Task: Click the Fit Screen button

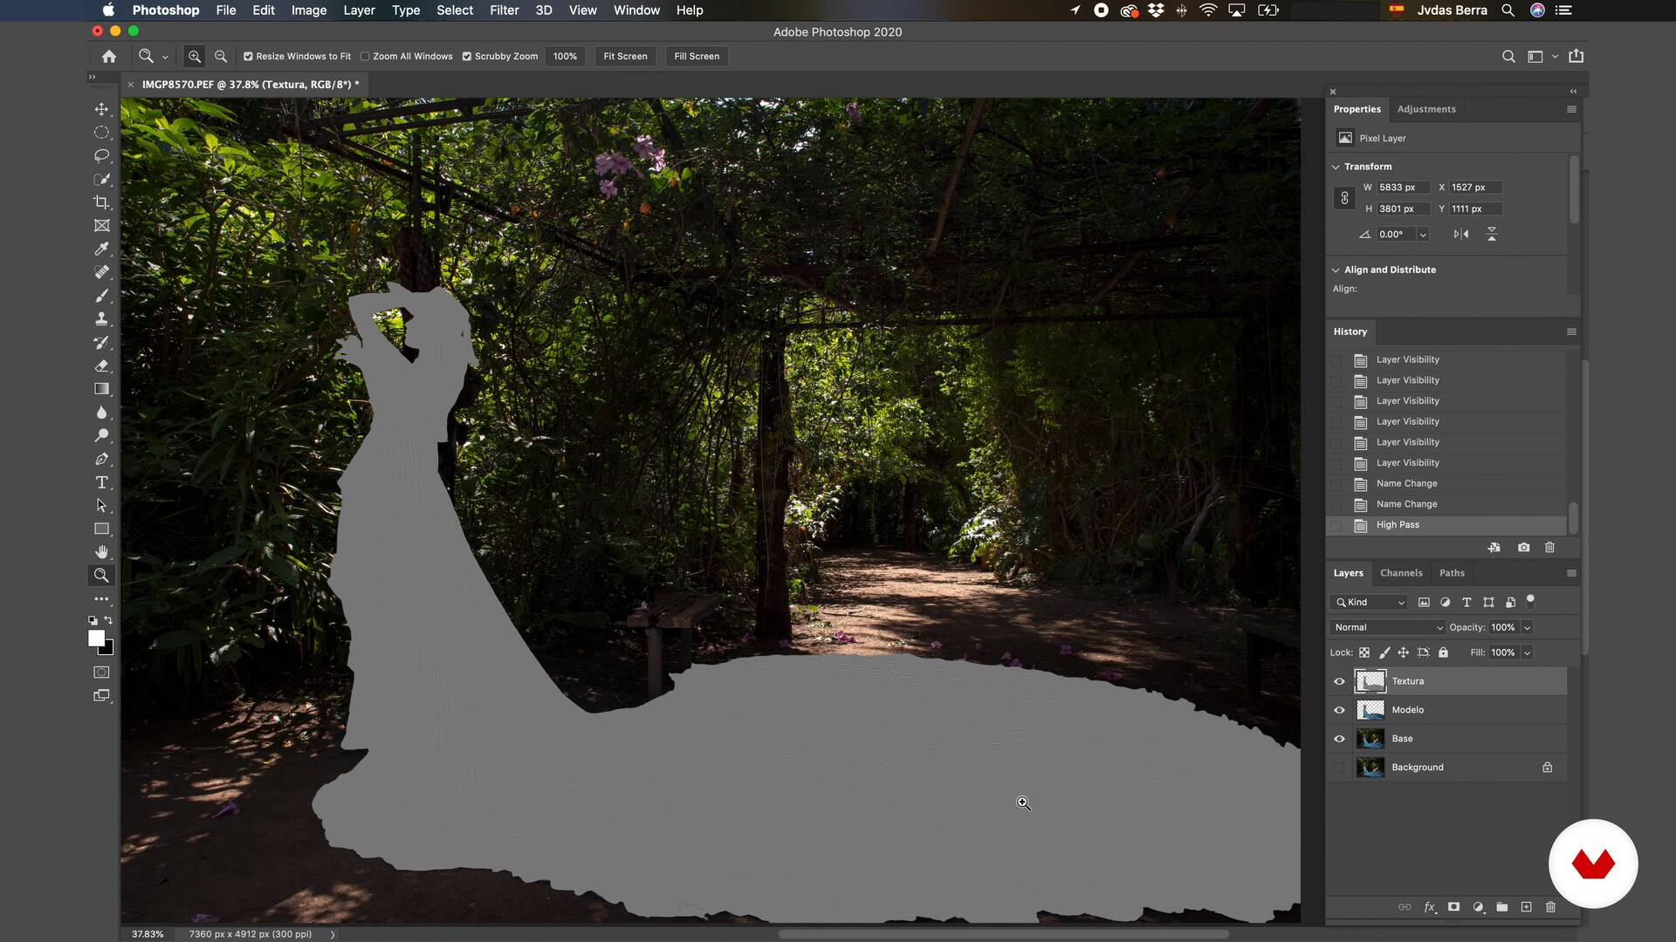Action: [x=625, y=57]
